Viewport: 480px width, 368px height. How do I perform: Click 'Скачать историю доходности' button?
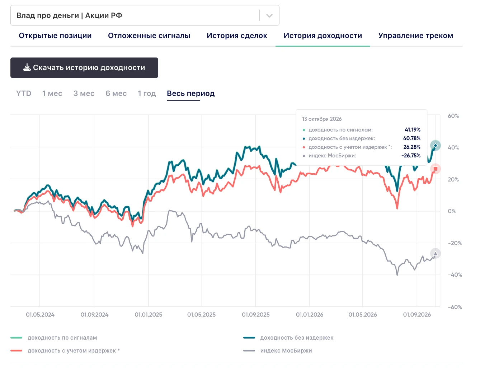(84, 68)
